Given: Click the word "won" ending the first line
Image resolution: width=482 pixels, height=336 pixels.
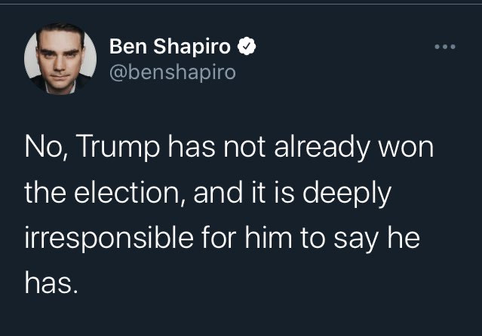Looking at the screenshot, I should click(x=406, y=149).
